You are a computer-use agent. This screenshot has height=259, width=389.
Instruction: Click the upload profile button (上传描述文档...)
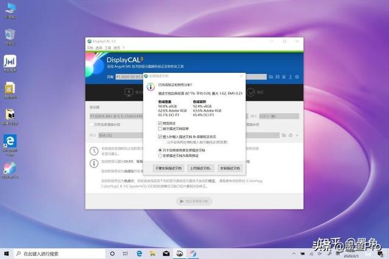click(201, 168)
